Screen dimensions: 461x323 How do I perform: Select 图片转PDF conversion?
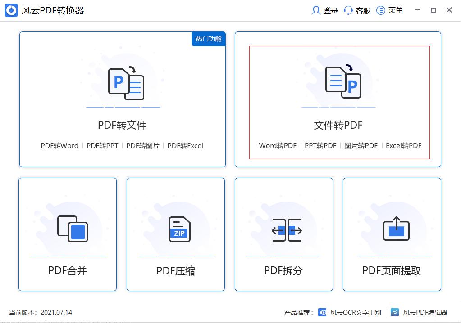pyautogui.click(x=360, y=146)
